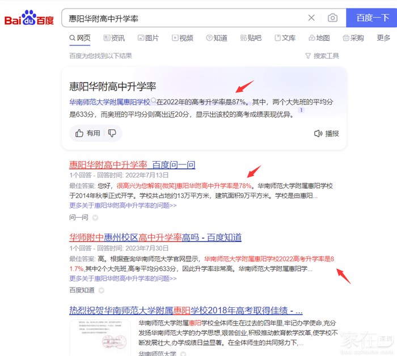This screenshot has height=356, width=397.
Task: Click the 2018年高考 result thumbnail image
Action: pyautogui.click(x=99, y=337)
